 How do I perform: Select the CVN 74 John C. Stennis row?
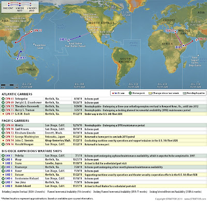103,140
